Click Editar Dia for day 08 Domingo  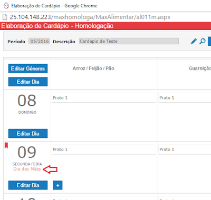tap(28, 134)
